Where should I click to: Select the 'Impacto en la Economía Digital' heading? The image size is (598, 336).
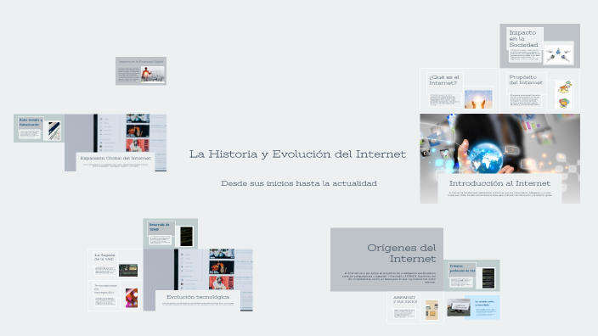(141, 61)
